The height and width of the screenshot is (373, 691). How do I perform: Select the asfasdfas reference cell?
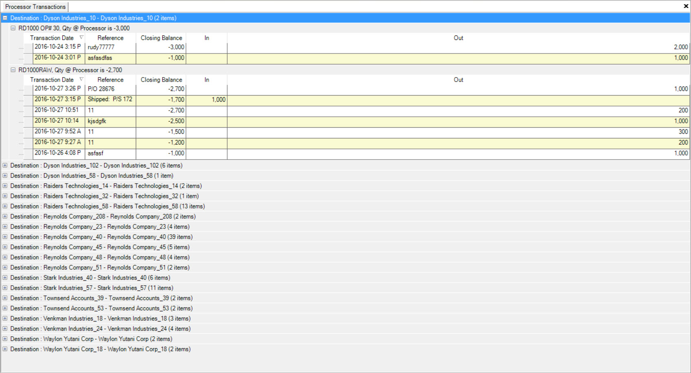pyautogui.click(x=110, y=58)
